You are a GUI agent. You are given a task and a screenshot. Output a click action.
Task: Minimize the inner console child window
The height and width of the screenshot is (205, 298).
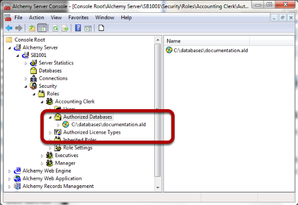click(274, 18)
